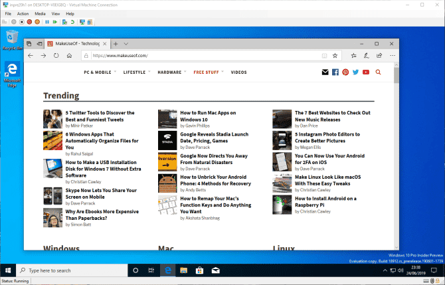Toggle Edge reading view icon

click(324, 56)
